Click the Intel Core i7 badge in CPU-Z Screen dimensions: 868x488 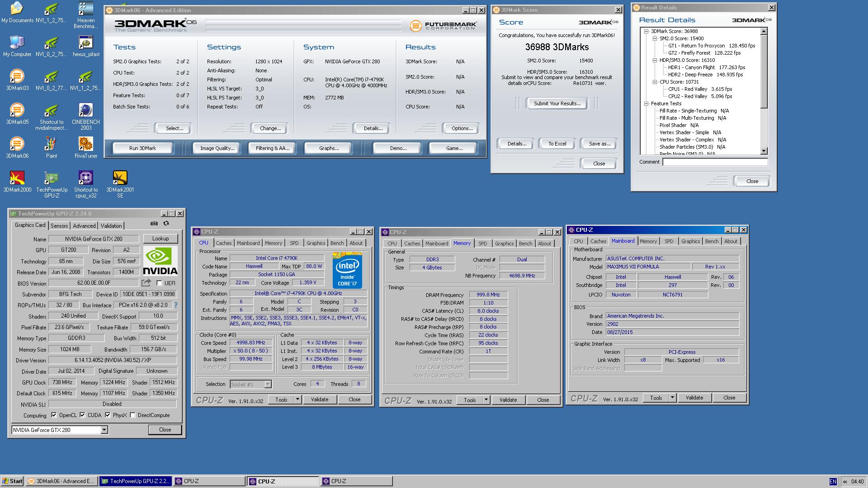point(347,271)
